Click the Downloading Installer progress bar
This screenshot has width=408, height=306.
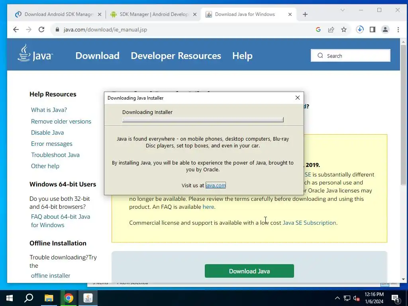[x=203, y=120]
